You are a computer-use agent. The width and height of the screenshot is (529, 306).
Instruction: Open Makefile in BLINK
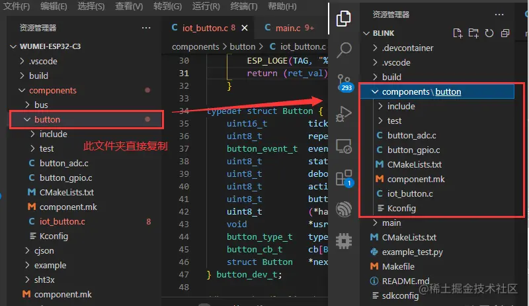pos(438,266)
